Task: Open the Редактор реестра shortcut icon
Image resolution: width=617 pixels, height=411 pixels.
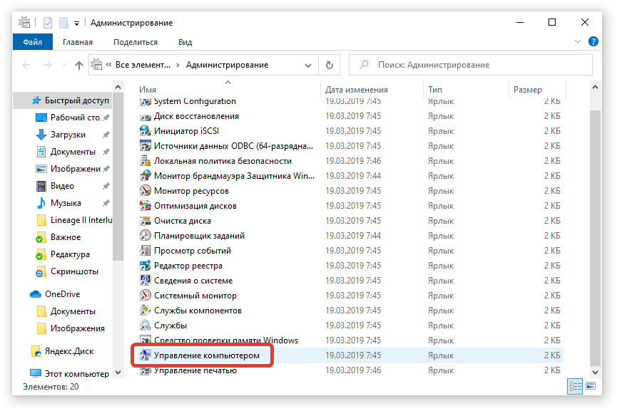Action: (x=146, y=266)
